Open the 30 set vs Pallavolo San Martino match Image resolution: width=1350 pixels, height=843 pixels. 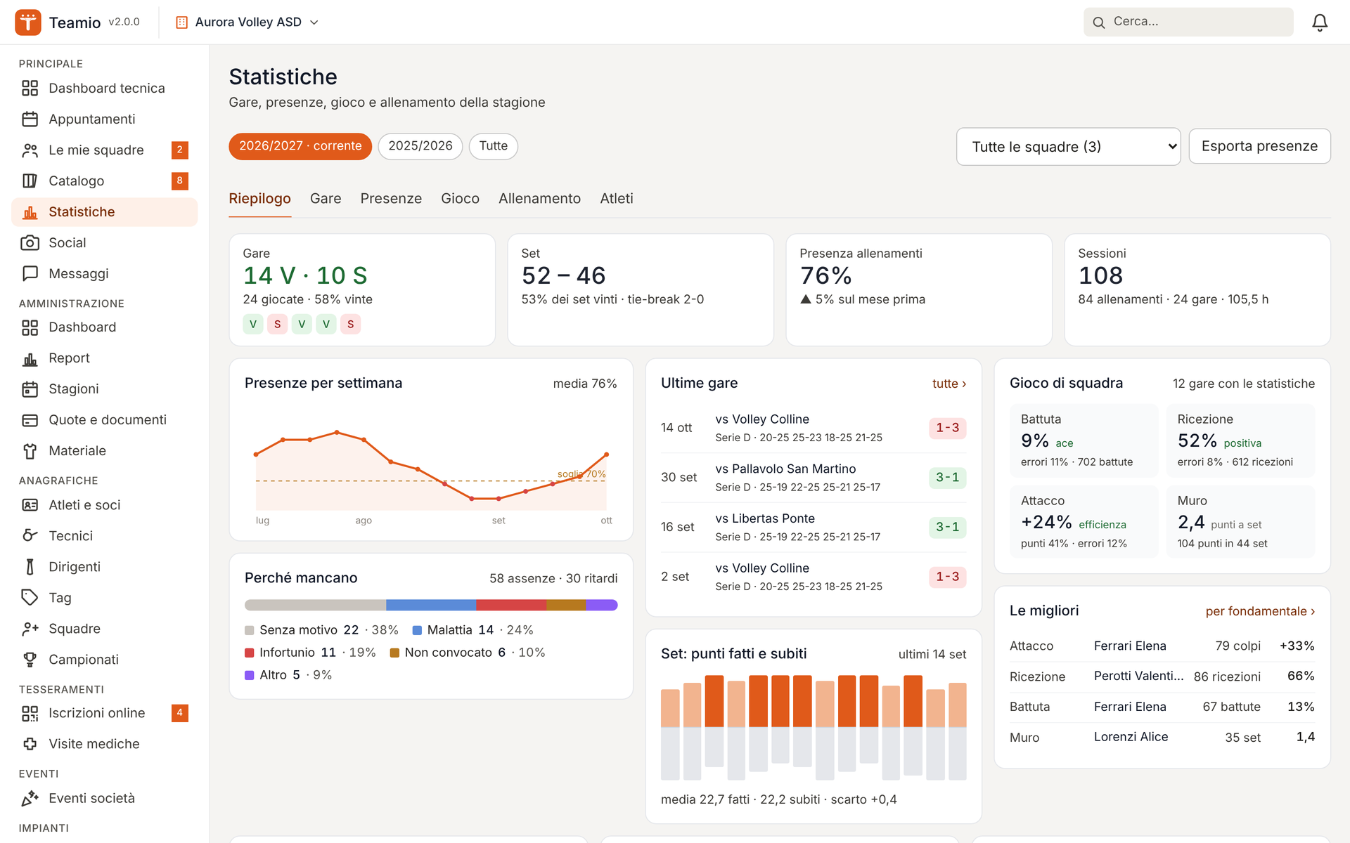814,478
